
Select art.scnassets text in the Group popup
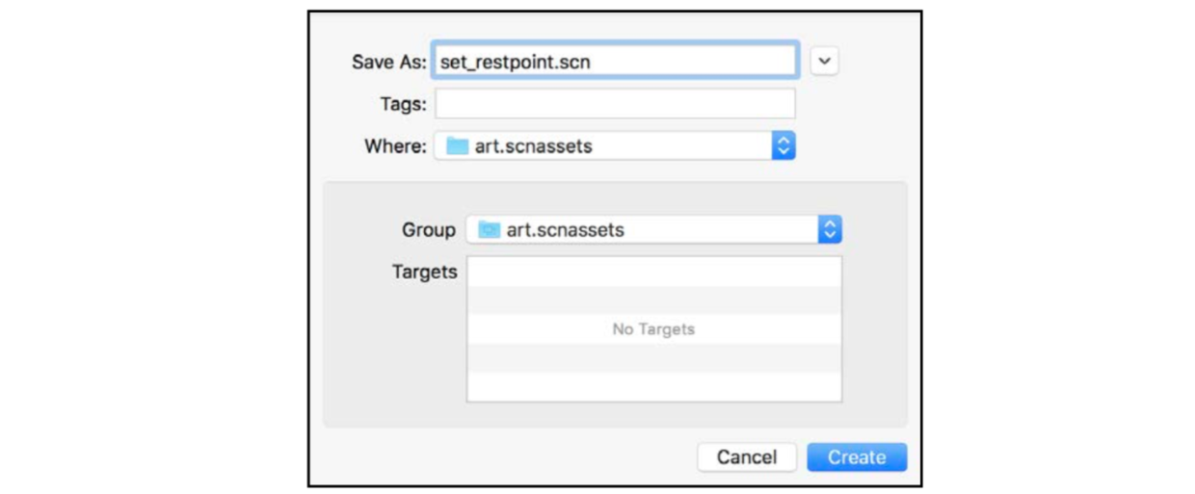coord(566,230)
